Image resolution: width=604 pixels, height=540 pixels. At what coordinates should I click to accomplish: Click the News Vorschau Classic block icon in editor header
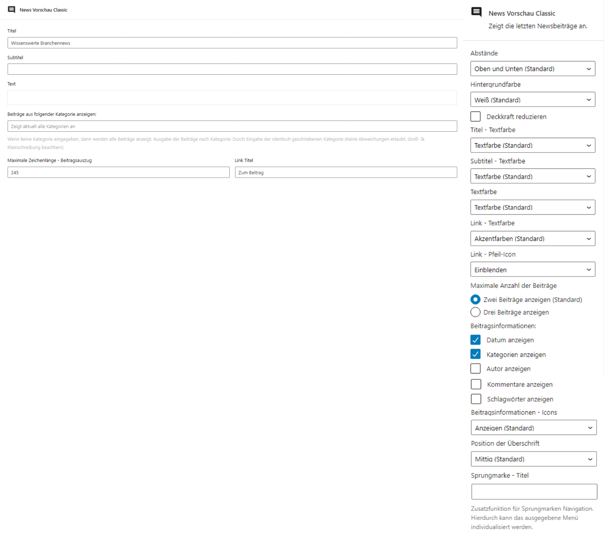click(12, 10)
